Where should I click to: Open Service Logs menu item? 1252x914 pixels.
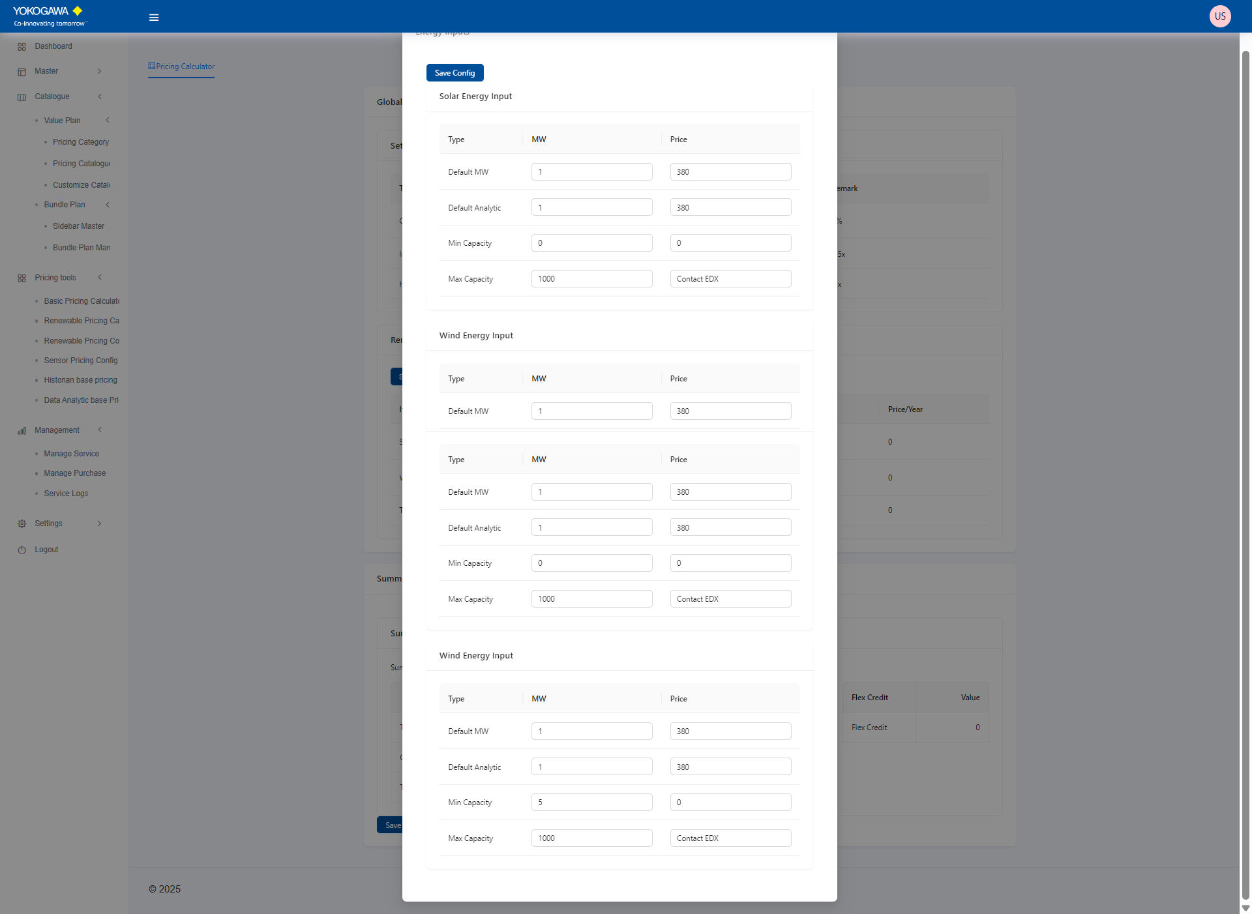[66, 494]
